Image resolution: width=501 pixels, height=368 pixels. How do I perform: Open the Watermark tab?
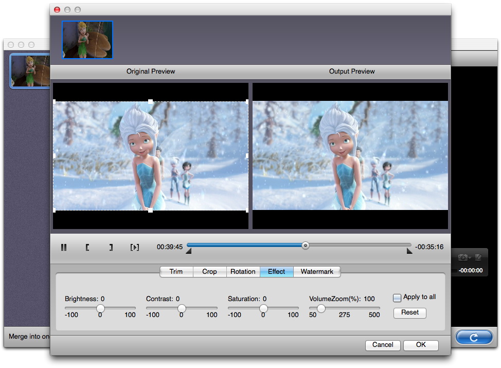pos(317,271)
